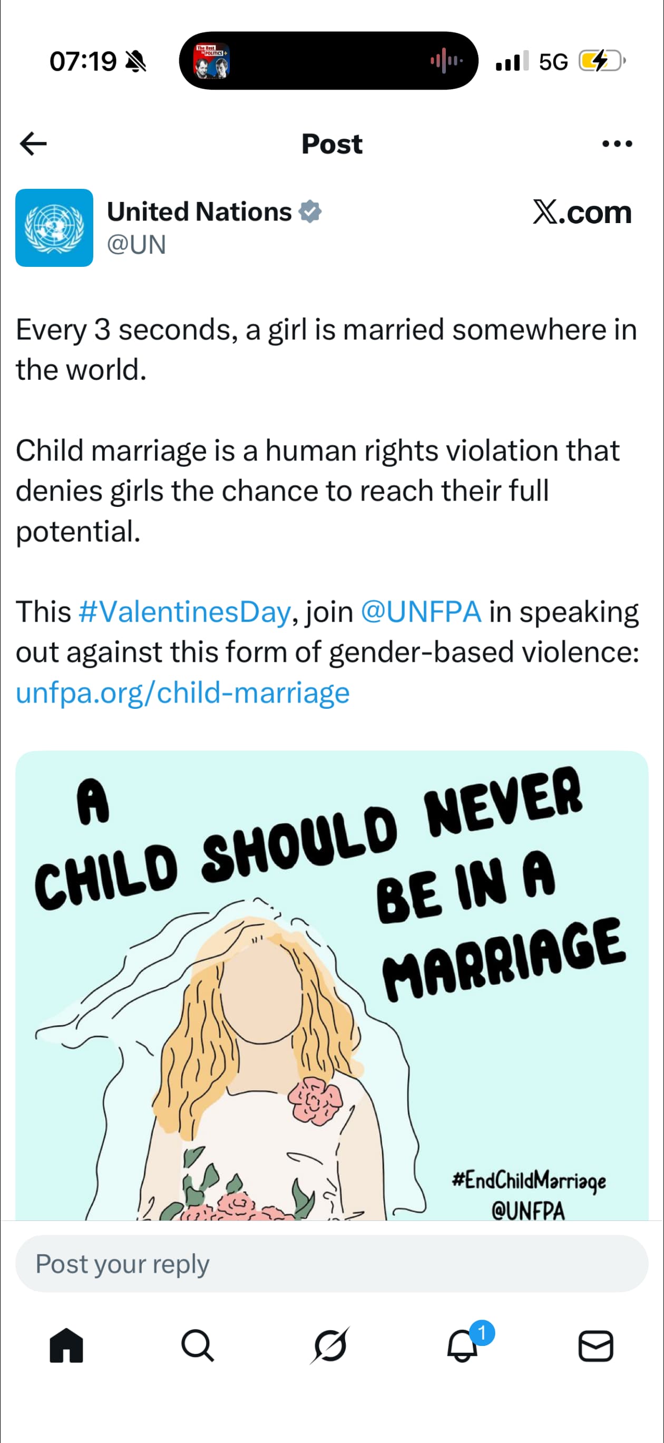The image size is (664, 1443).
Task: Tap the podcast artwork in Dynamic Island
Action: pyautogui.click(x=212, y=61)
